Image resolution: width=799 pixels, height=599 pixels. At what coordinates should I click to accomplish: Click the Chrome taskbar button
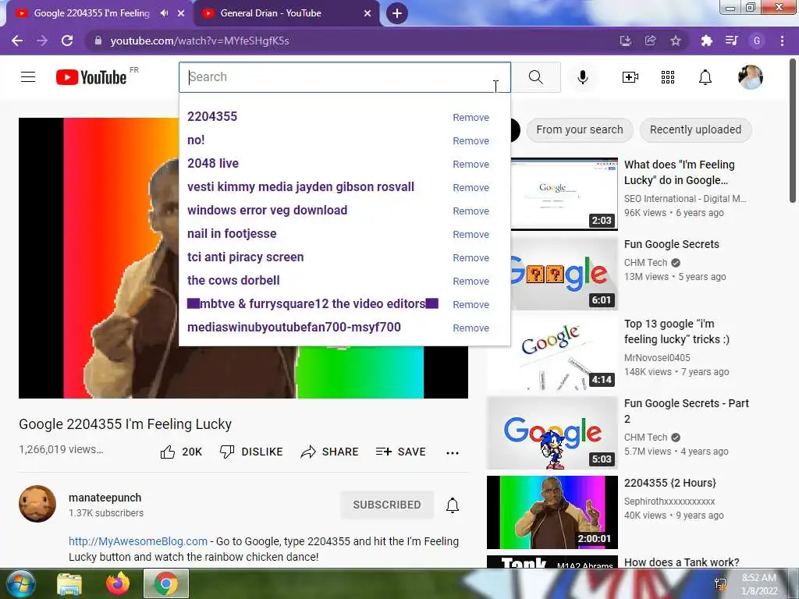(166, 583)
